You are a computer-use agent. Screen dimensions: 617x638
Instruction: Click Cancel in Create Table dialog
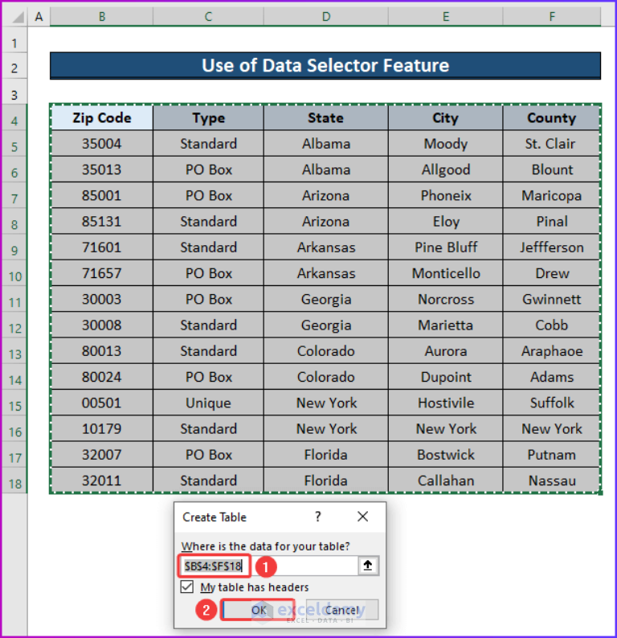342,610
